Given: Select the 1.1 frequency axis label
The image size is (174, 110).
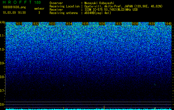Looking at the screenshot, I should point(2,36).
